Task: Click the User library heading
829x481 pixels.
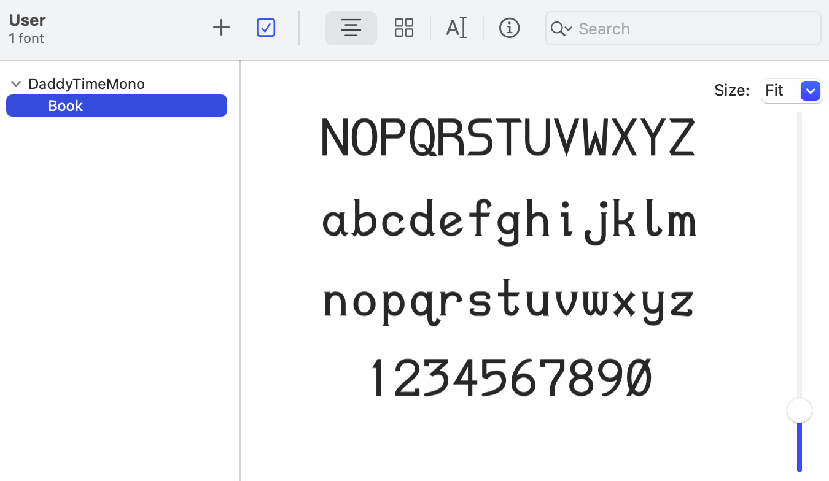Action: tap(26, 20)
